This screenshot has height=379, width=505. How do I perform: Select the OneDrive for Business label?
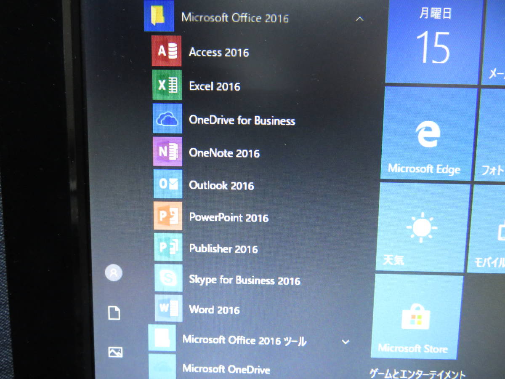242,120
